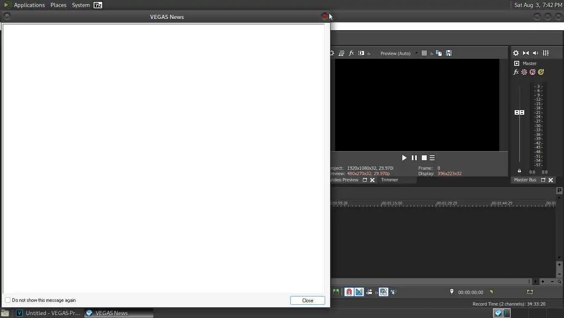Click the red VEGAS News title bar button
The image size is (564, 318).
(x=324, y=16)
